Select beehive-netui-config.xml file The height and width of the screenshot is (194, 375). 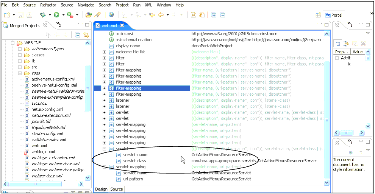[x=54, y=85]
